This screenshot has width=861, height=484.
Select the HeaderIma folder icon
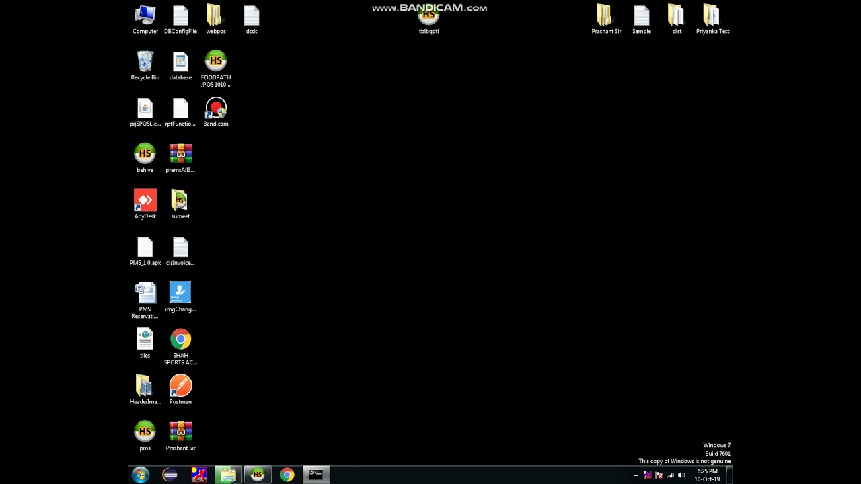[145, 391]
